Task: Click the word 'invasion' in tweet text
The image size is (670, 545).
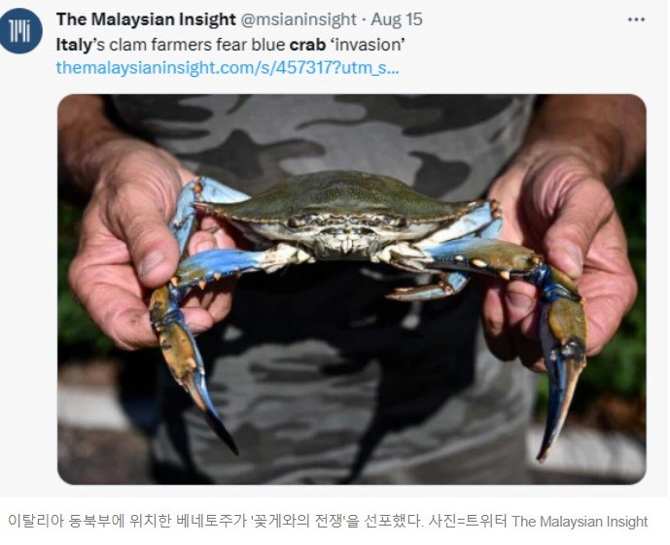Action: point(368,45)
